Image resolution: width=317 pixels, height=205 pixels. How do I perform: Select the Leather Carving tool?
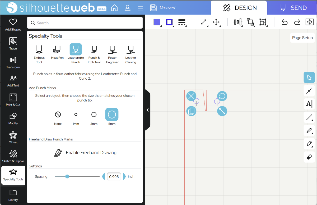(131, 54)
